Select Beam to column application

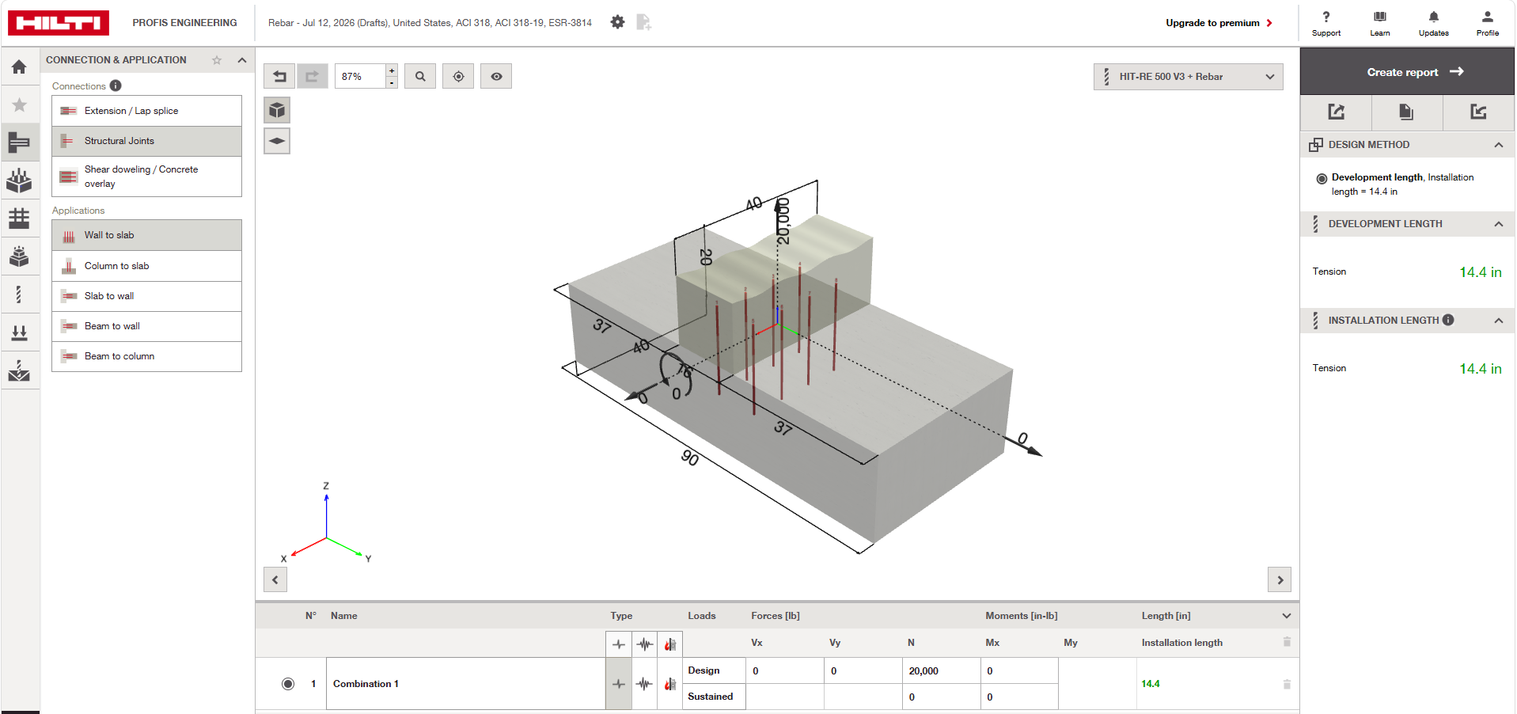coord(146,356)
